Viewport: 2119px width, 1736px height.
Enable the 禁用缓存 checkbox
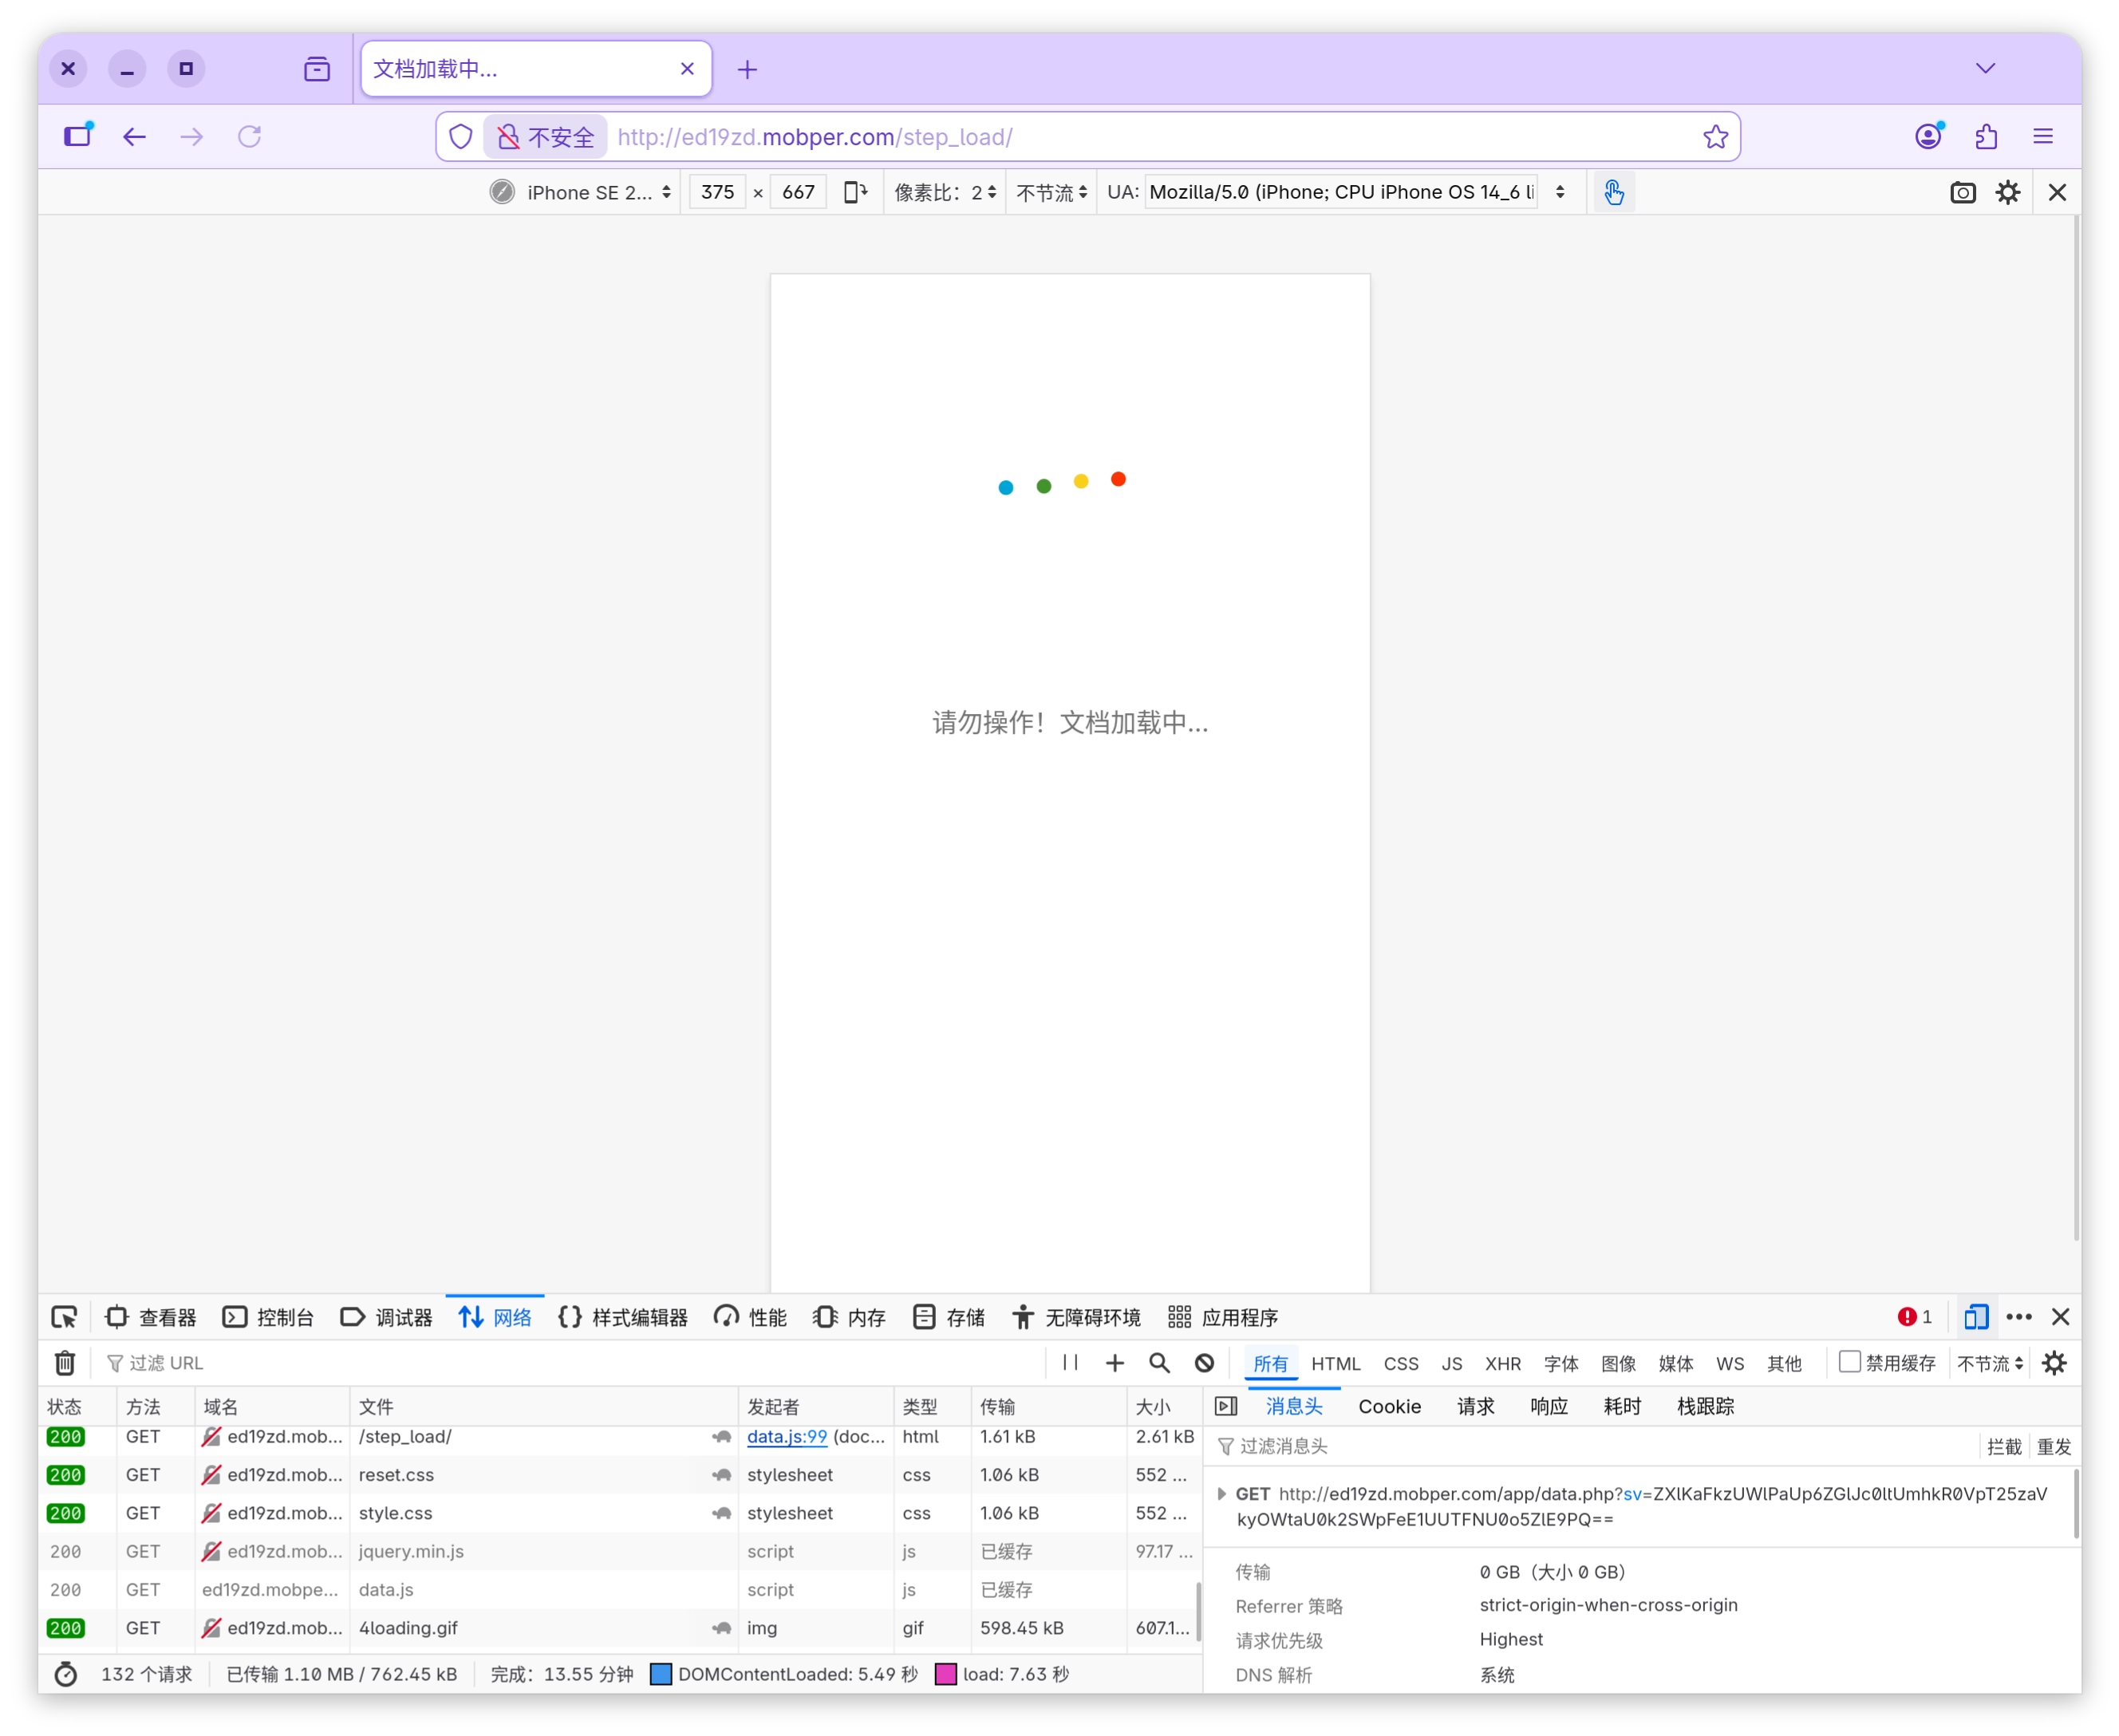pyautogui.click(x=1849, y=1362)
